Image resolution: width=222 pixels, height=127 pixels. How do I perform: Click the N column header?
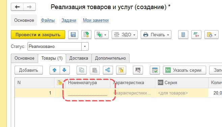point(34,82)
